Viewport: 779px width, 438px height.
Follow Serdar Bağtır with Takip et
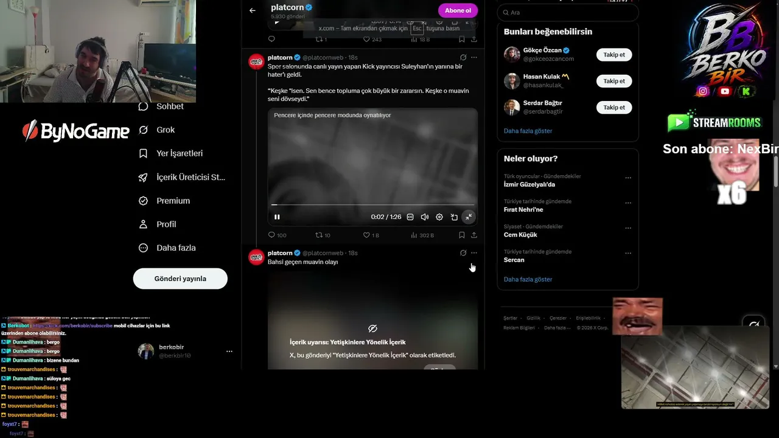(614, 107)
